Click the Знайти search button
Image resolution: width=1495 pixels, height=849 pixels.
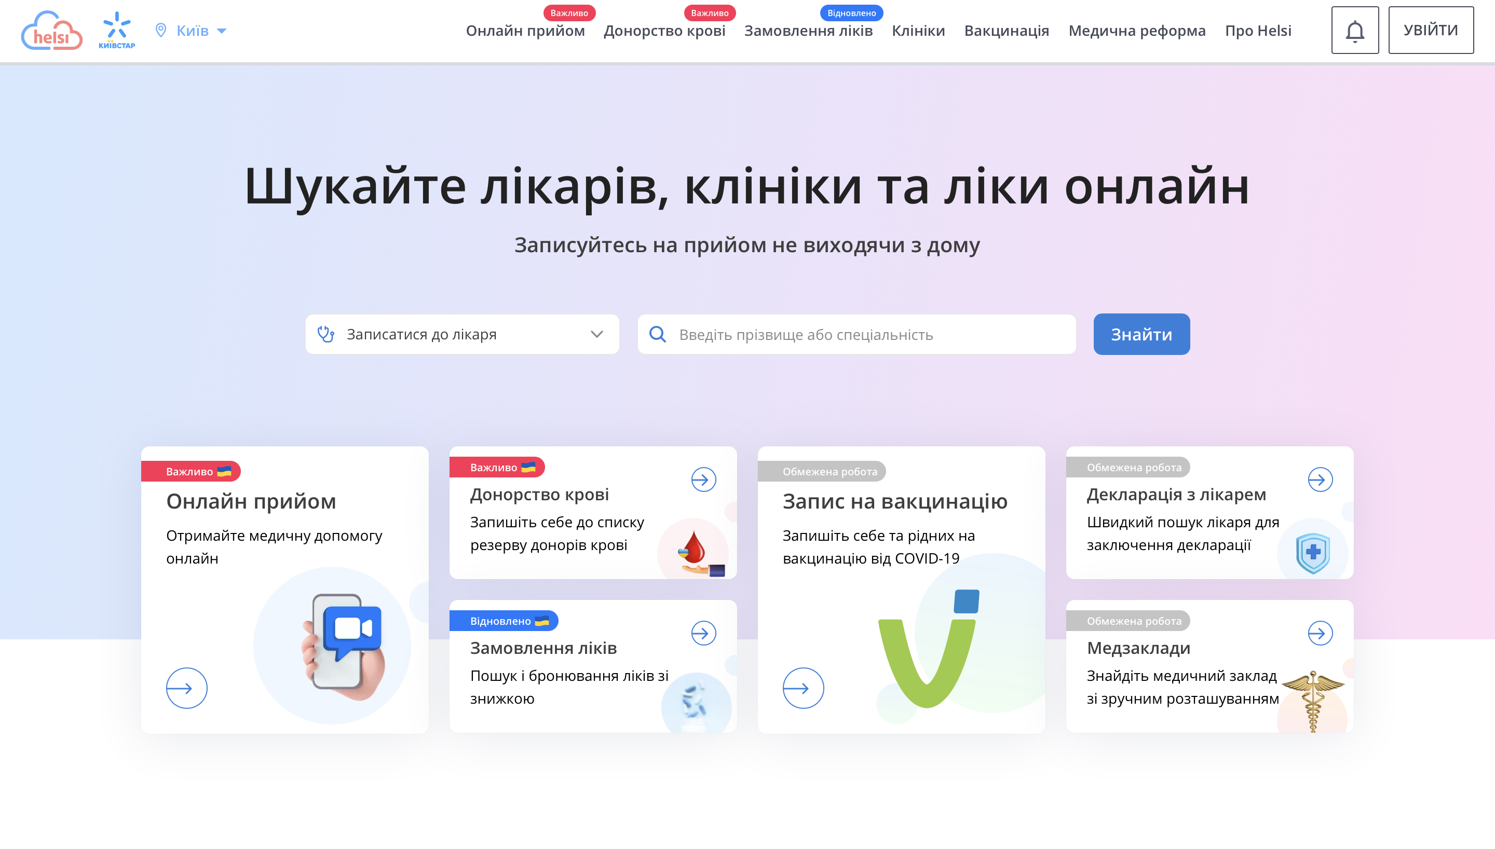click(x=1142, y=335)
